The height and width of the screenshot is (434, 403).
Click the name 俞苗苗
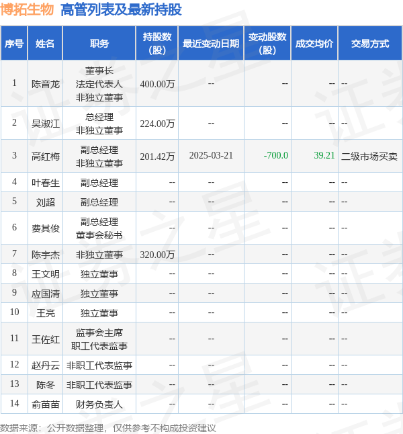pyautogui.click(x=46, y=404)
